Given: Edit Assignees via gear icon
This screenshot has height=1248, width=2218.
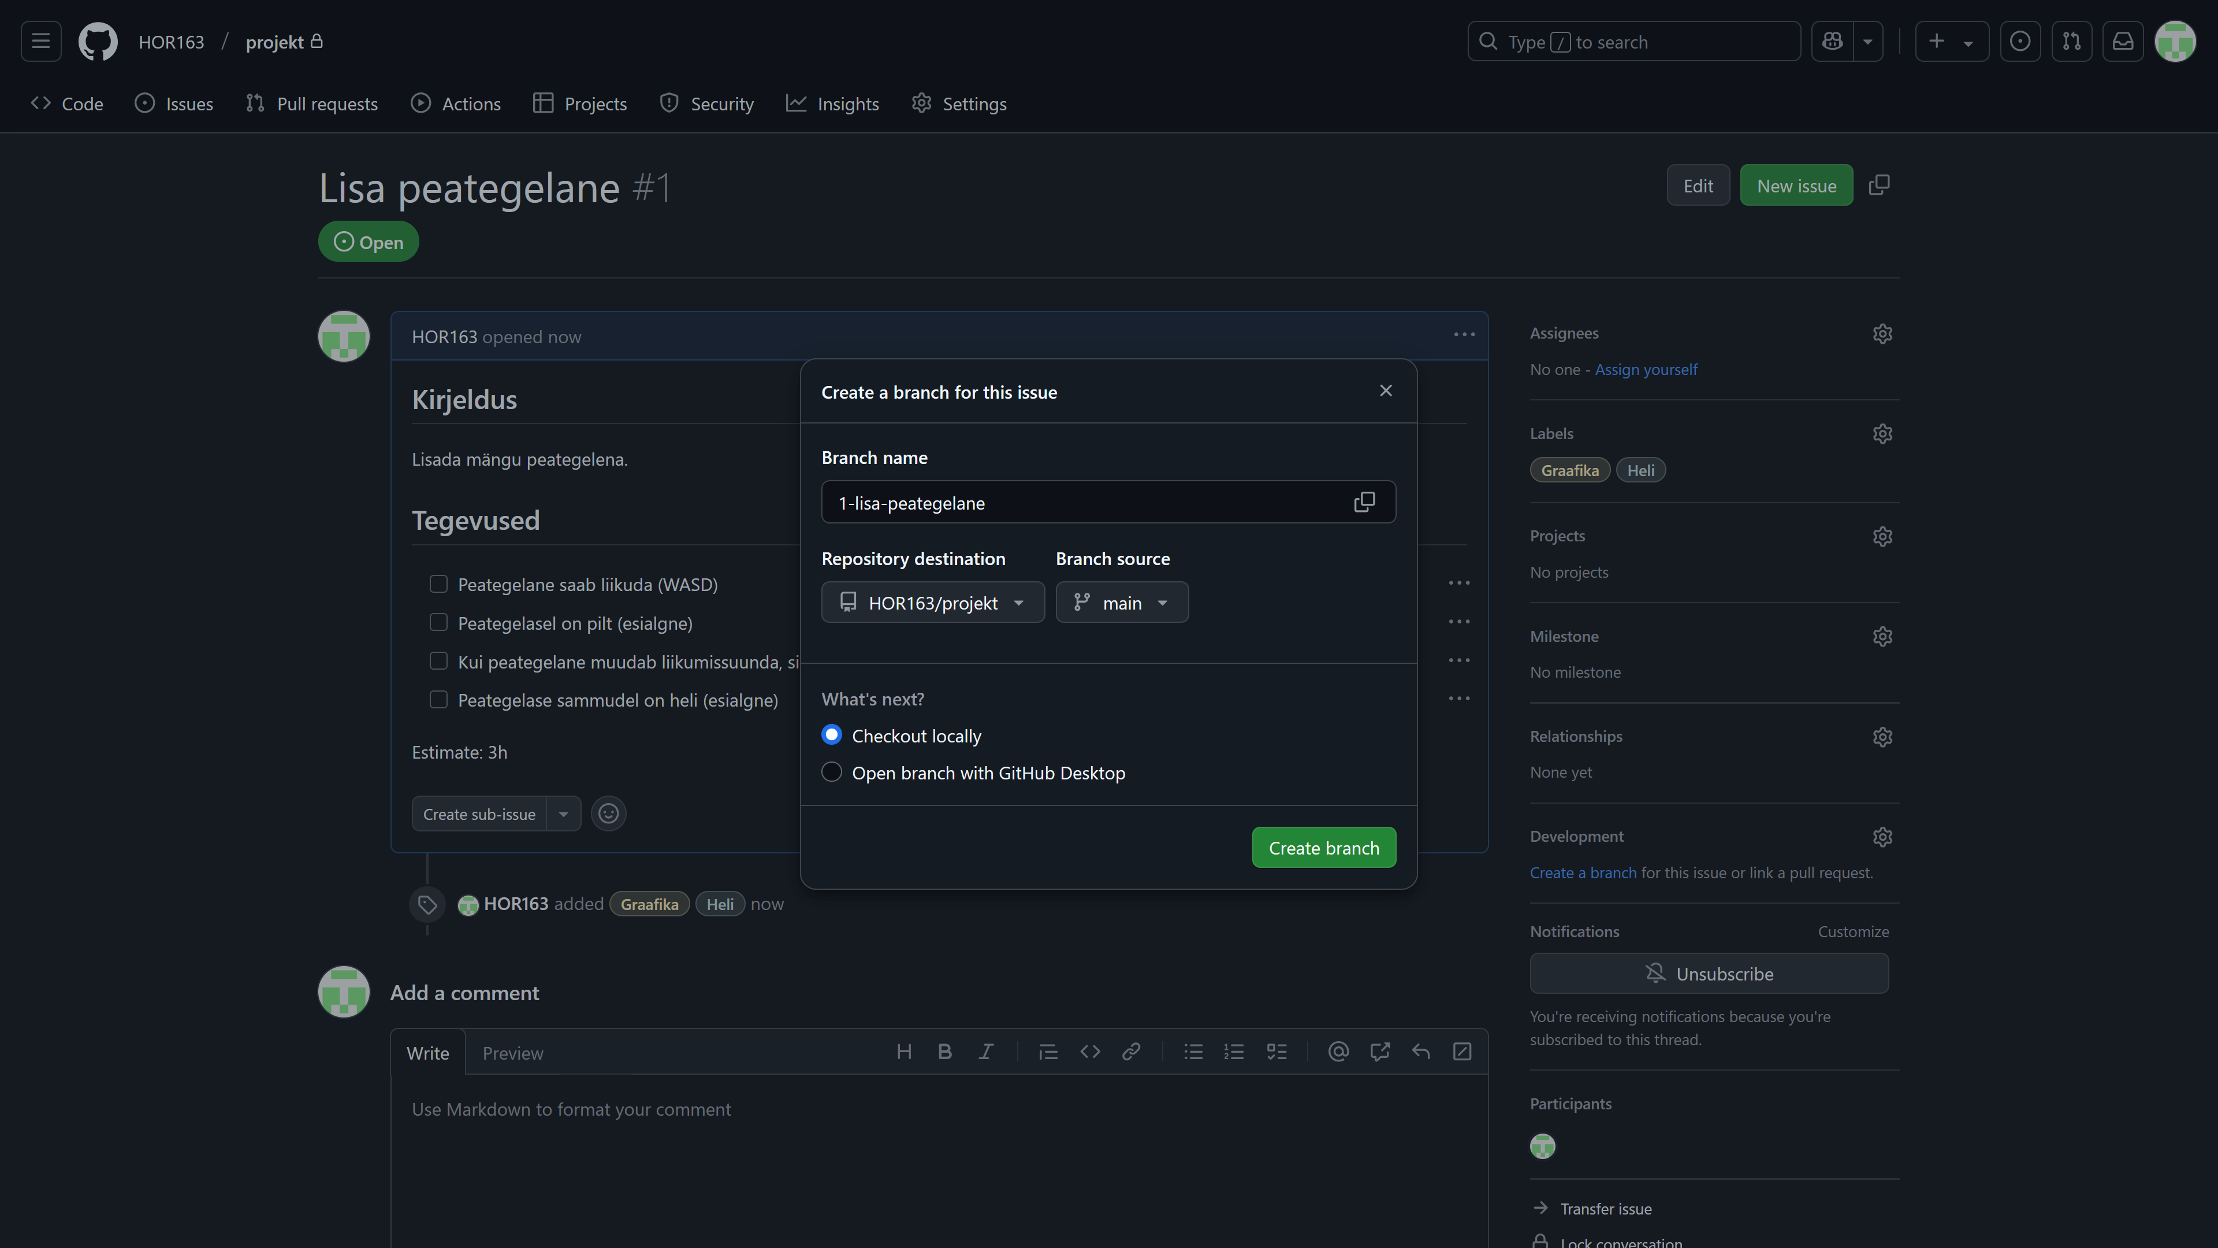Looking at the screenshot, I should (x=1882, y=334).
